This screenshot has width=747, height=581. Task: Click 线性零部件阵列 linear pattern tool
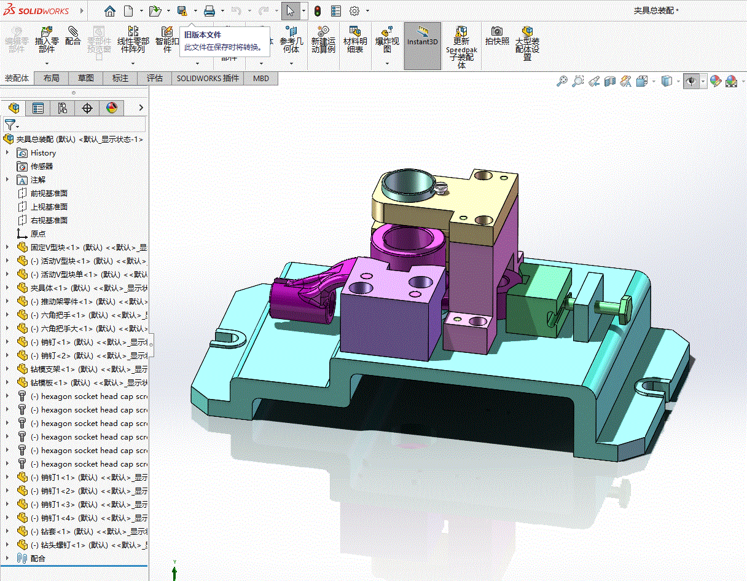tap(133, 39)
